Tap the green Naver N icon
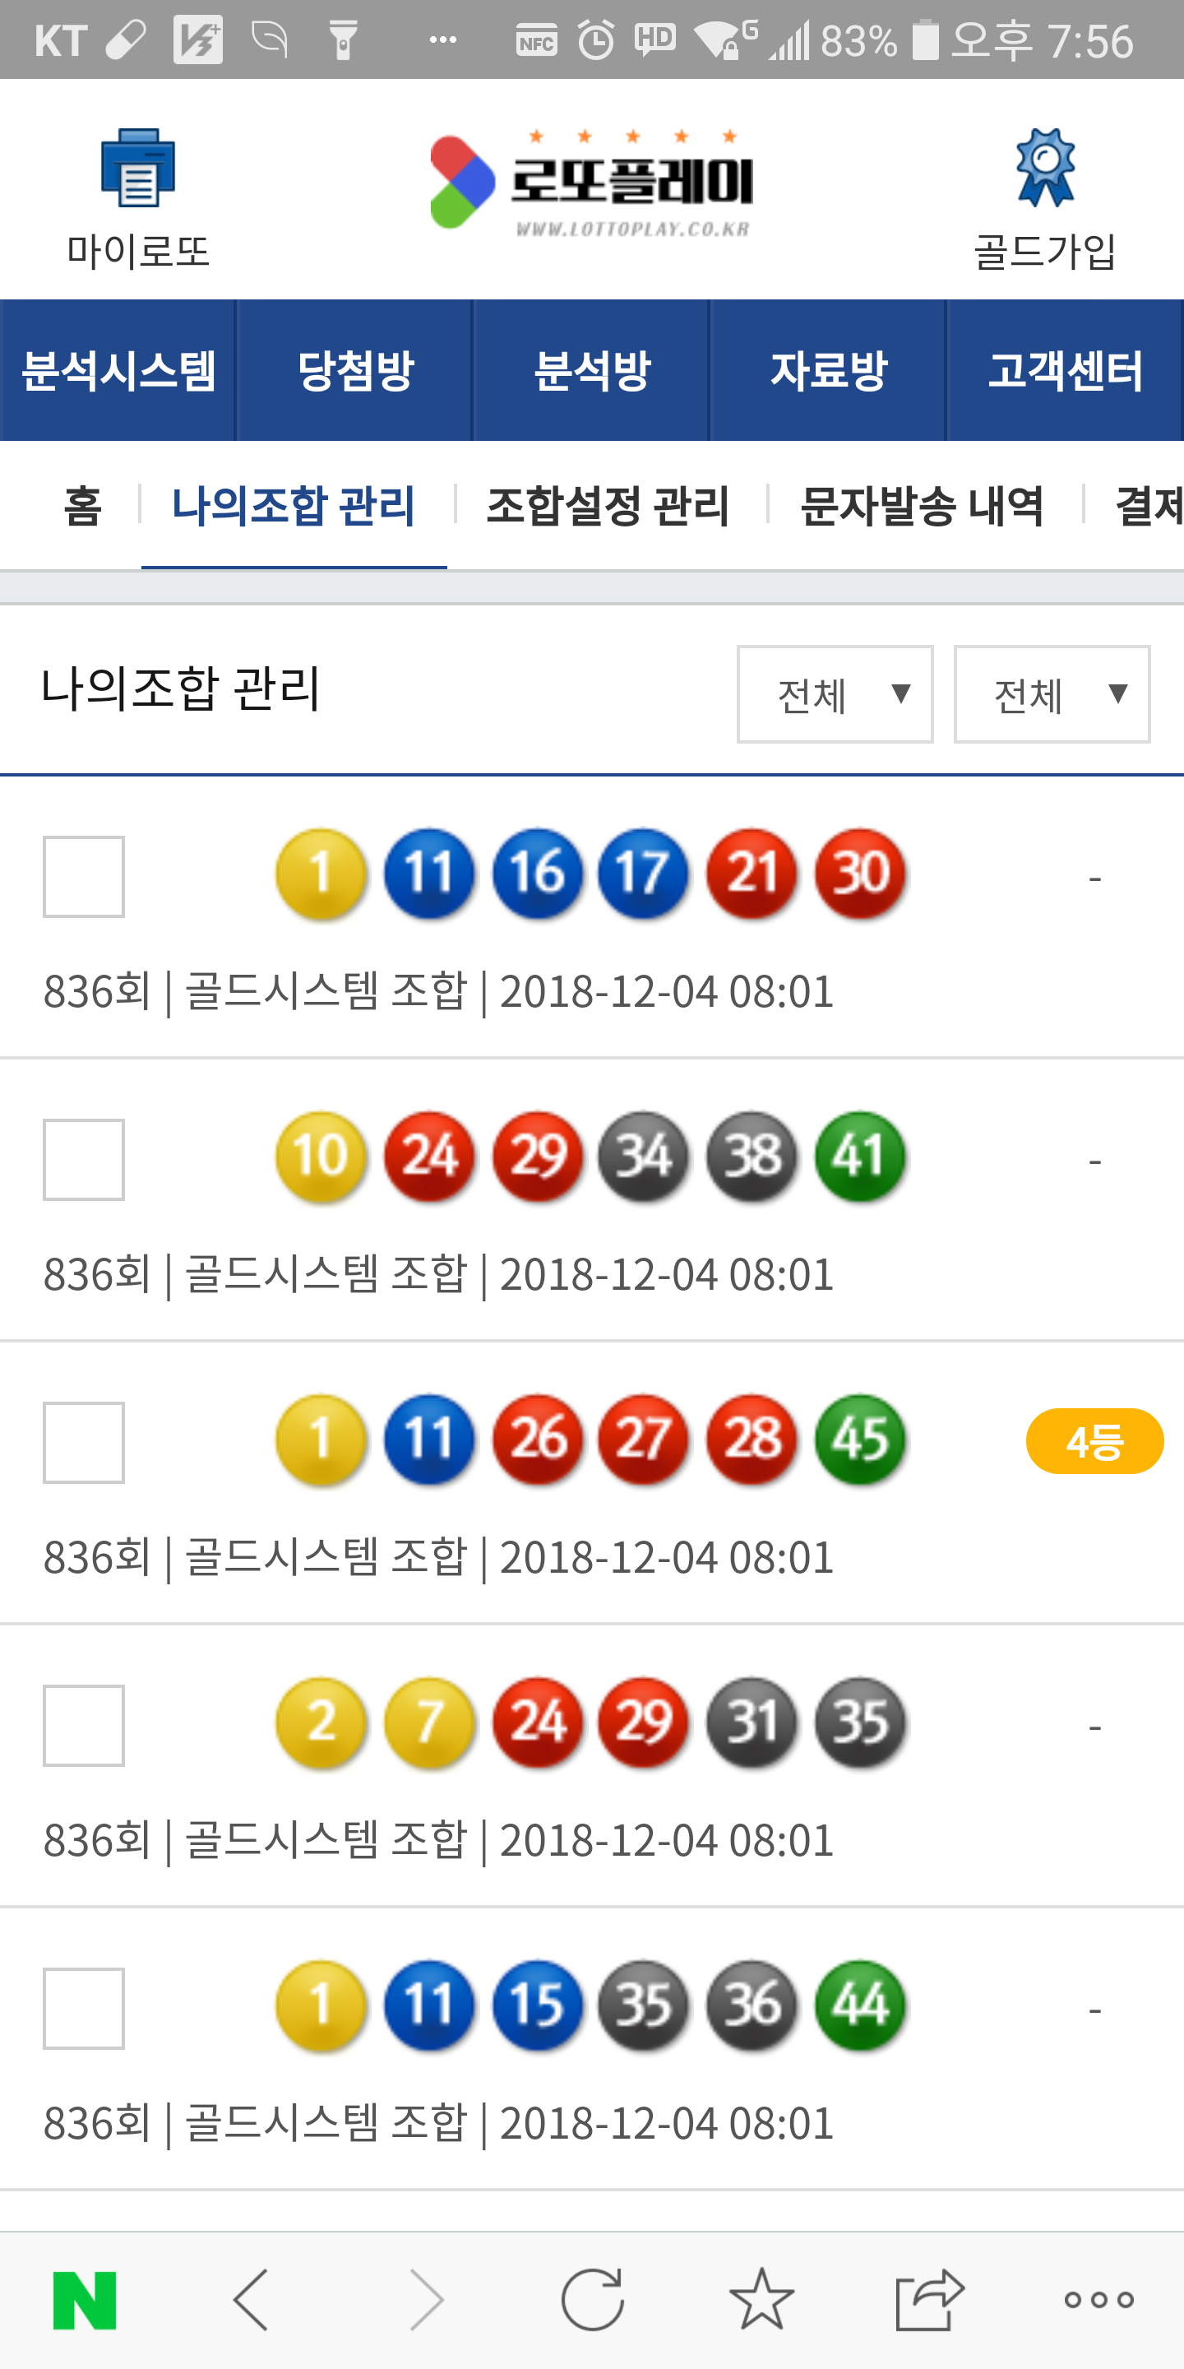This screenshot has height=2369, width=1184. click(85, 2299)
